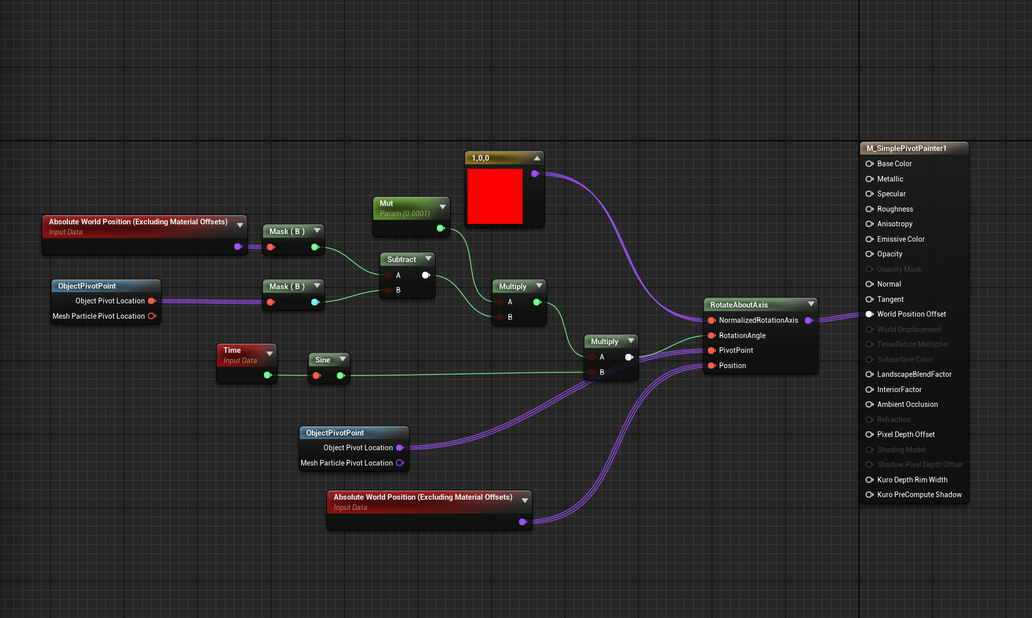1032x618 pixels.
Task: Click the RotateAboutAxis output pin
Action: coord(808,321)
